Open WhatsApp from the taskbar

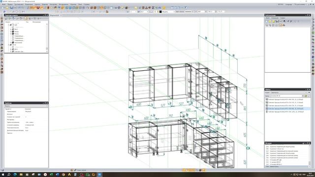point(88,175)
